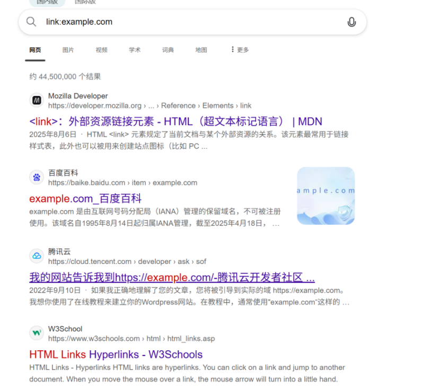Click the link:example.com search field
Image resolution: width=440 pixels, height=389 pixels.
click(192, 22)
